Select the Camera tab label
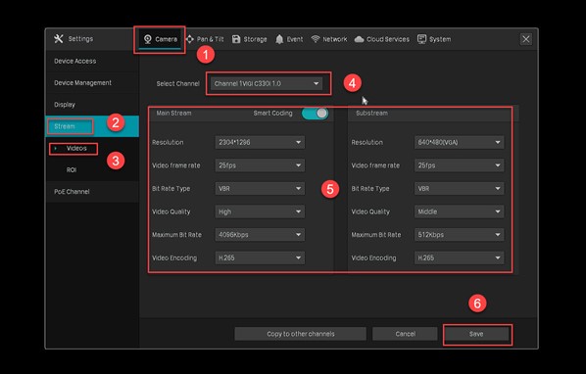586x374 pixels. tap(166, 39)
